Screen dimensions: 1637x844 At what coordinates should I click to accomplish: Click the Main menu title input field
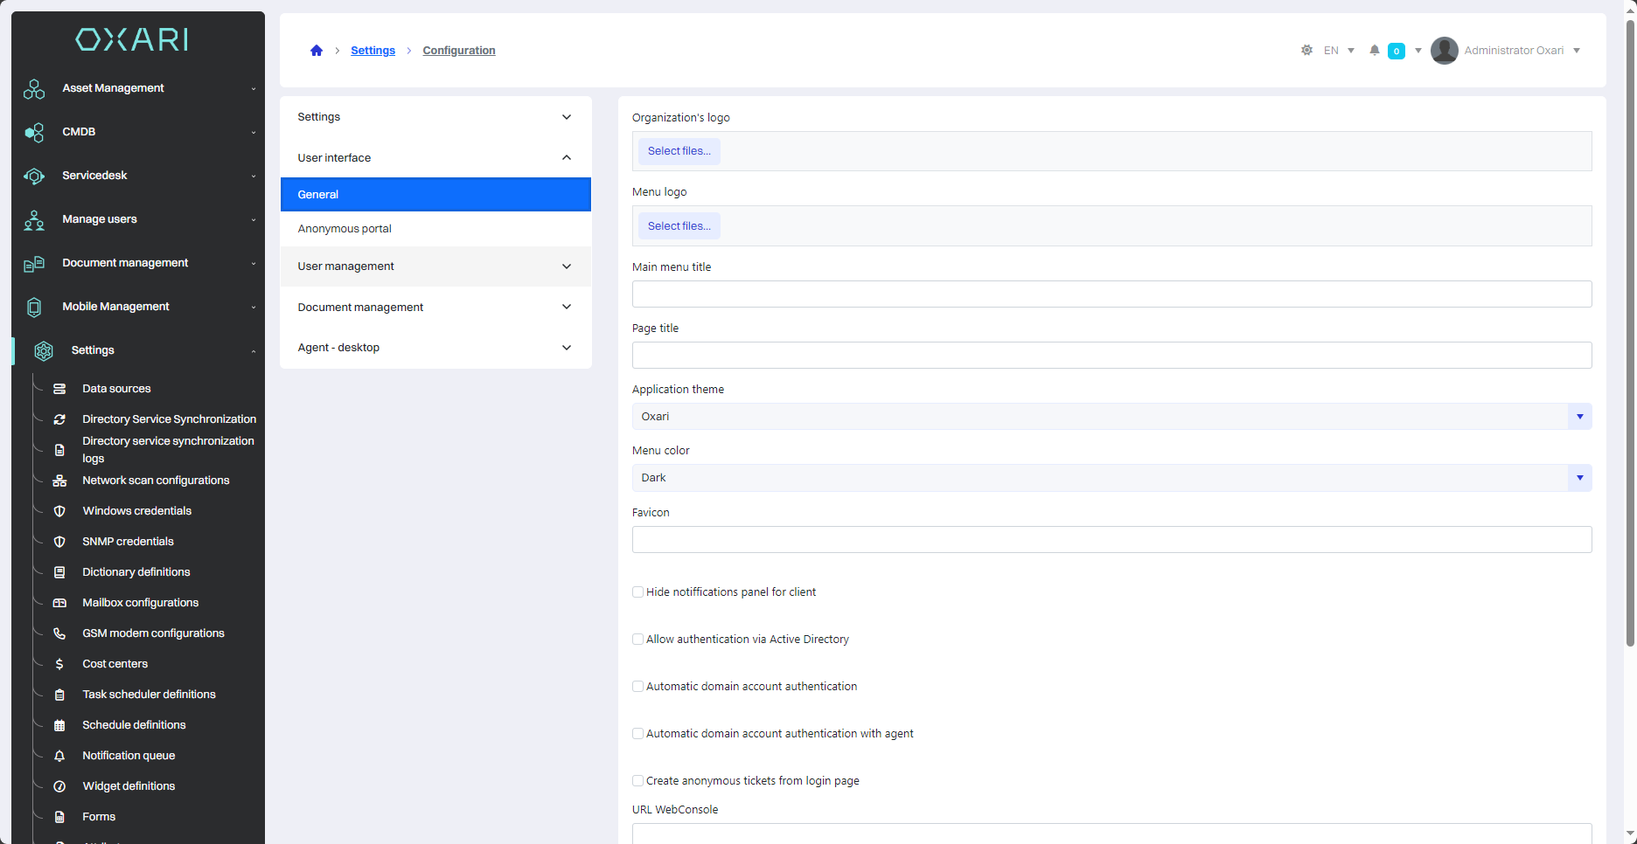(x=1111, y=294)
